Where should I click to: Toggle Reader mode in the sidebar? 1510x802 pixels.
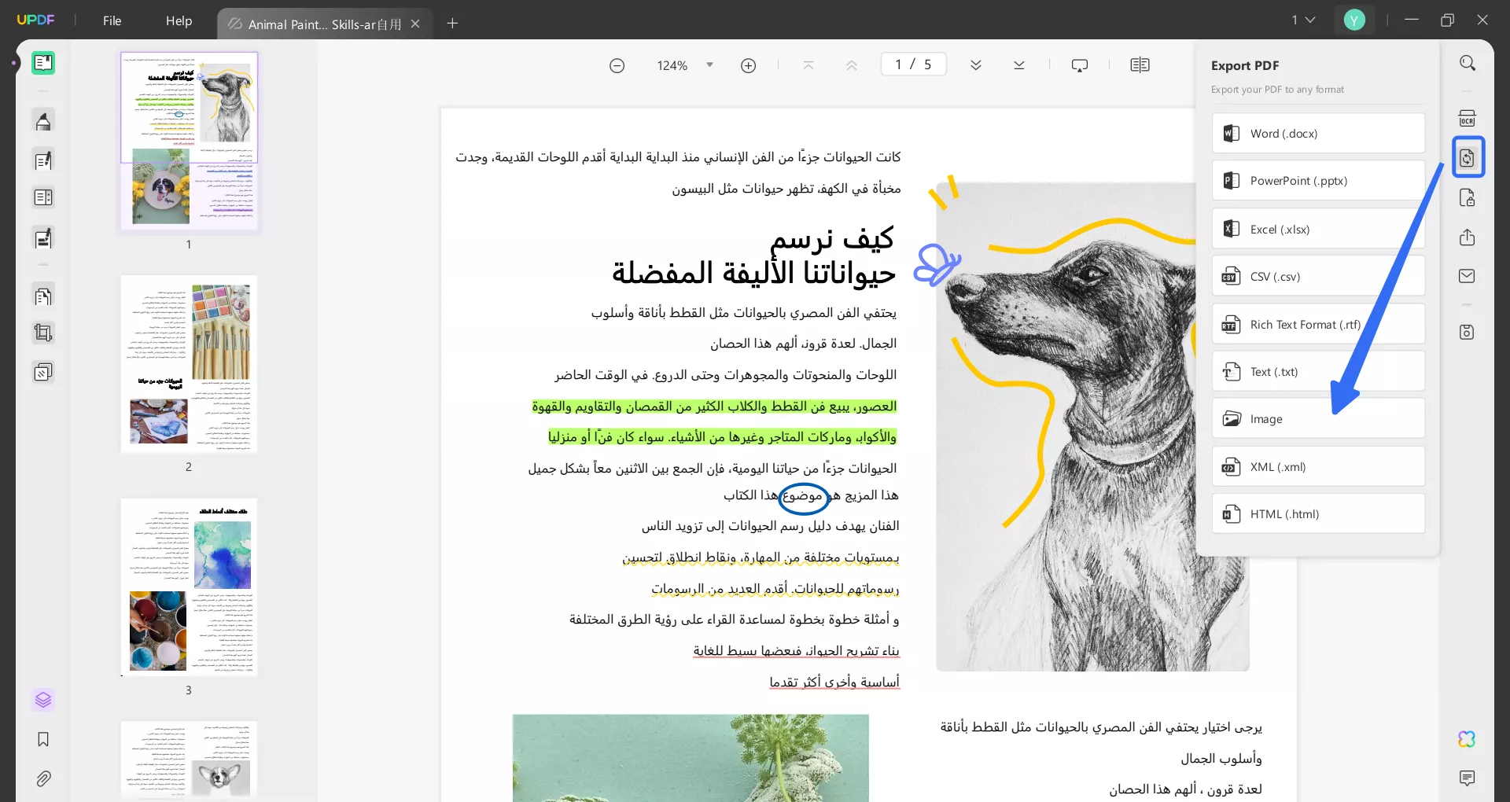pos(43,63)
